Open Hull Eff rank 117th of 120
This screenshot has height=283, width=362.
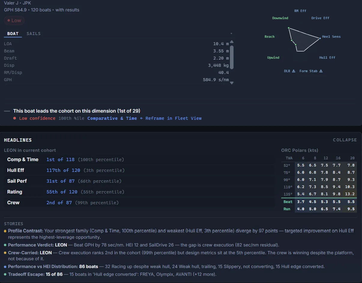click(x=63, y=170)
